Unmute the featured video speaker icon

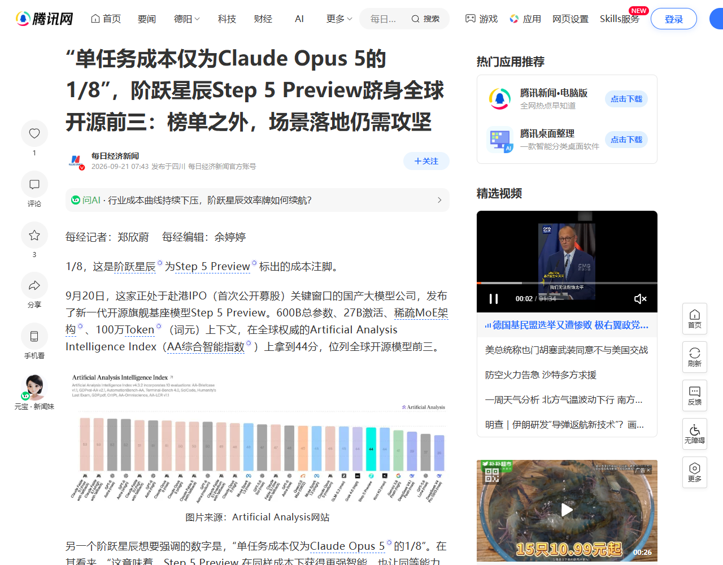coord(640,298)
